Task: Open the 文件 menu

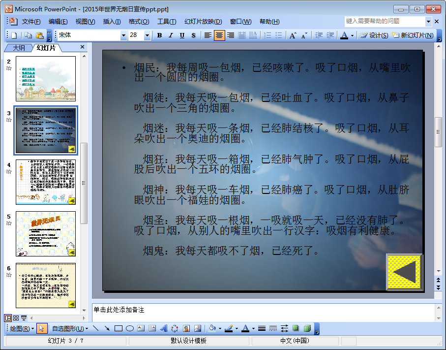Action: coord(31,22)
